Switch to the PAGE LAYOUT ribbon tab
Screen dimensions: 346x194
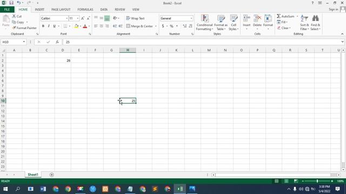[x=61, y=10]
